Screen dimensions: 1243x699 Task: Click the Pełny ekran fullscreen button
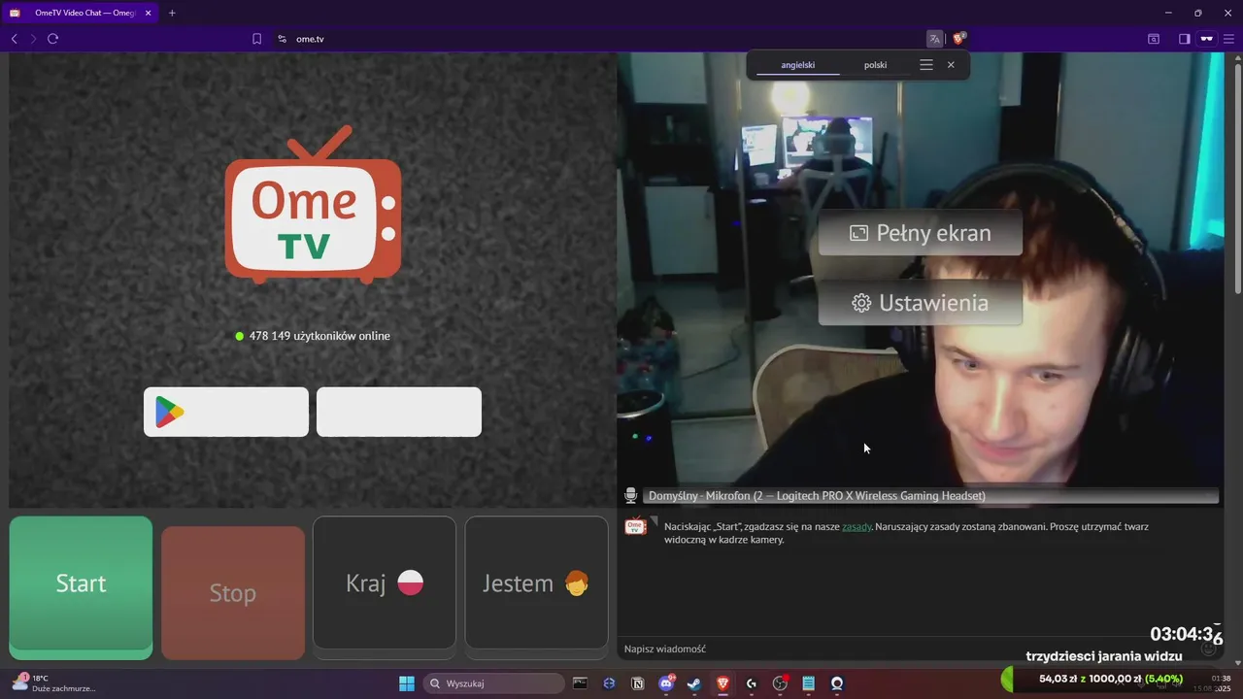pyautogui.click(x=921, y=233)
